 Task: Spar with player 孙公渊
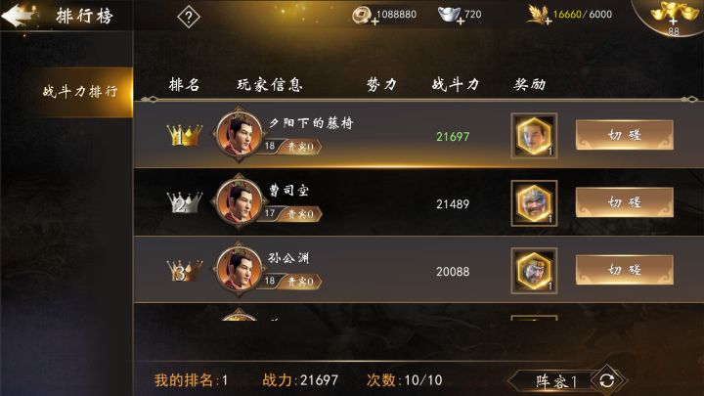(x=625, y=270)
